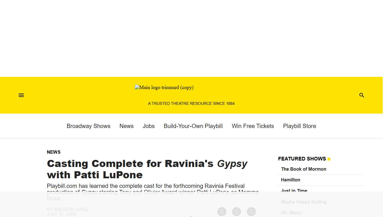Viewport: 387px width, 217px height.
Task: Open The Book of Mormon show page
Action: pos(303,169)
